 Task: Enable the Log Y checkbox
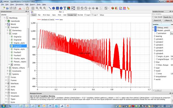pos(93,15)
